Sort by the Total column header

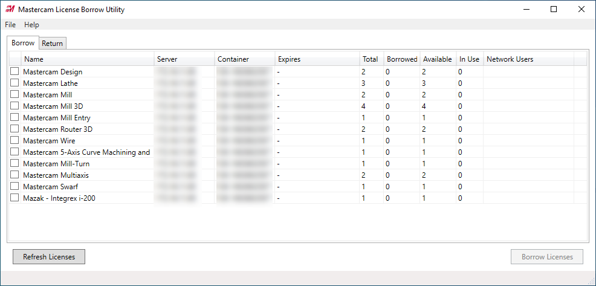[372, 59]
